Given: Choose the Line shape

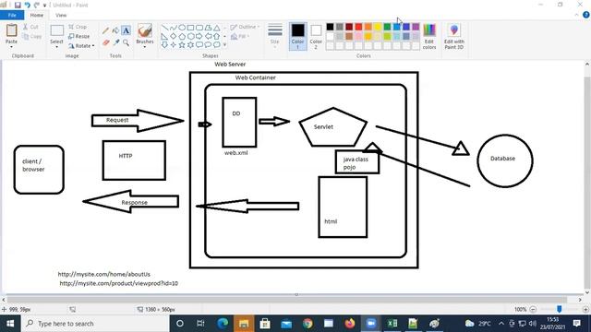Looking at the screenshot, I should click(x=164, y=28).
